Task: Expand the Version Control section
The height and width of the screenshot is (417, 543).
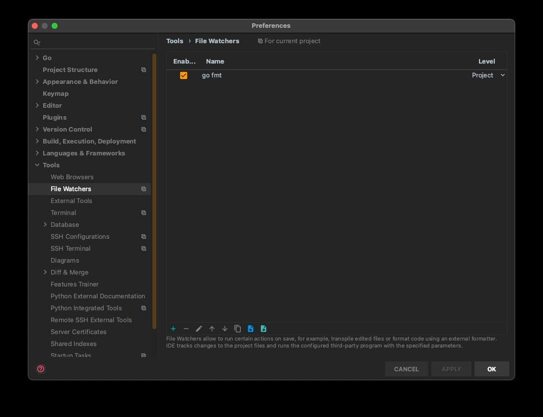Action: tap(37, 129)
